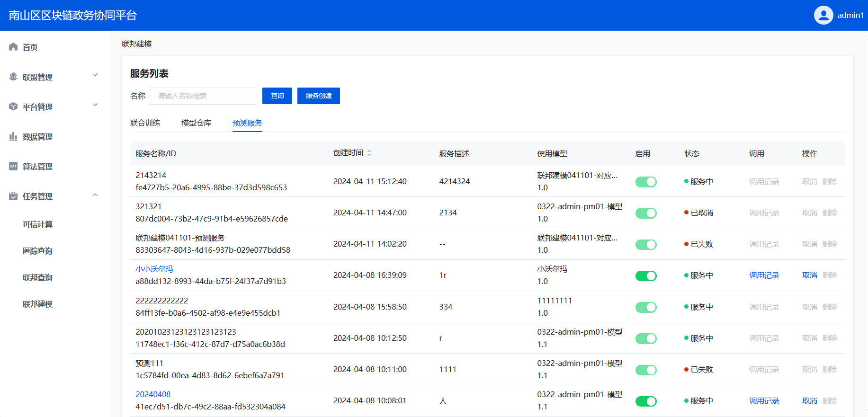
Task: Open 首页 in the sidebar
Action: pos(30,47)
